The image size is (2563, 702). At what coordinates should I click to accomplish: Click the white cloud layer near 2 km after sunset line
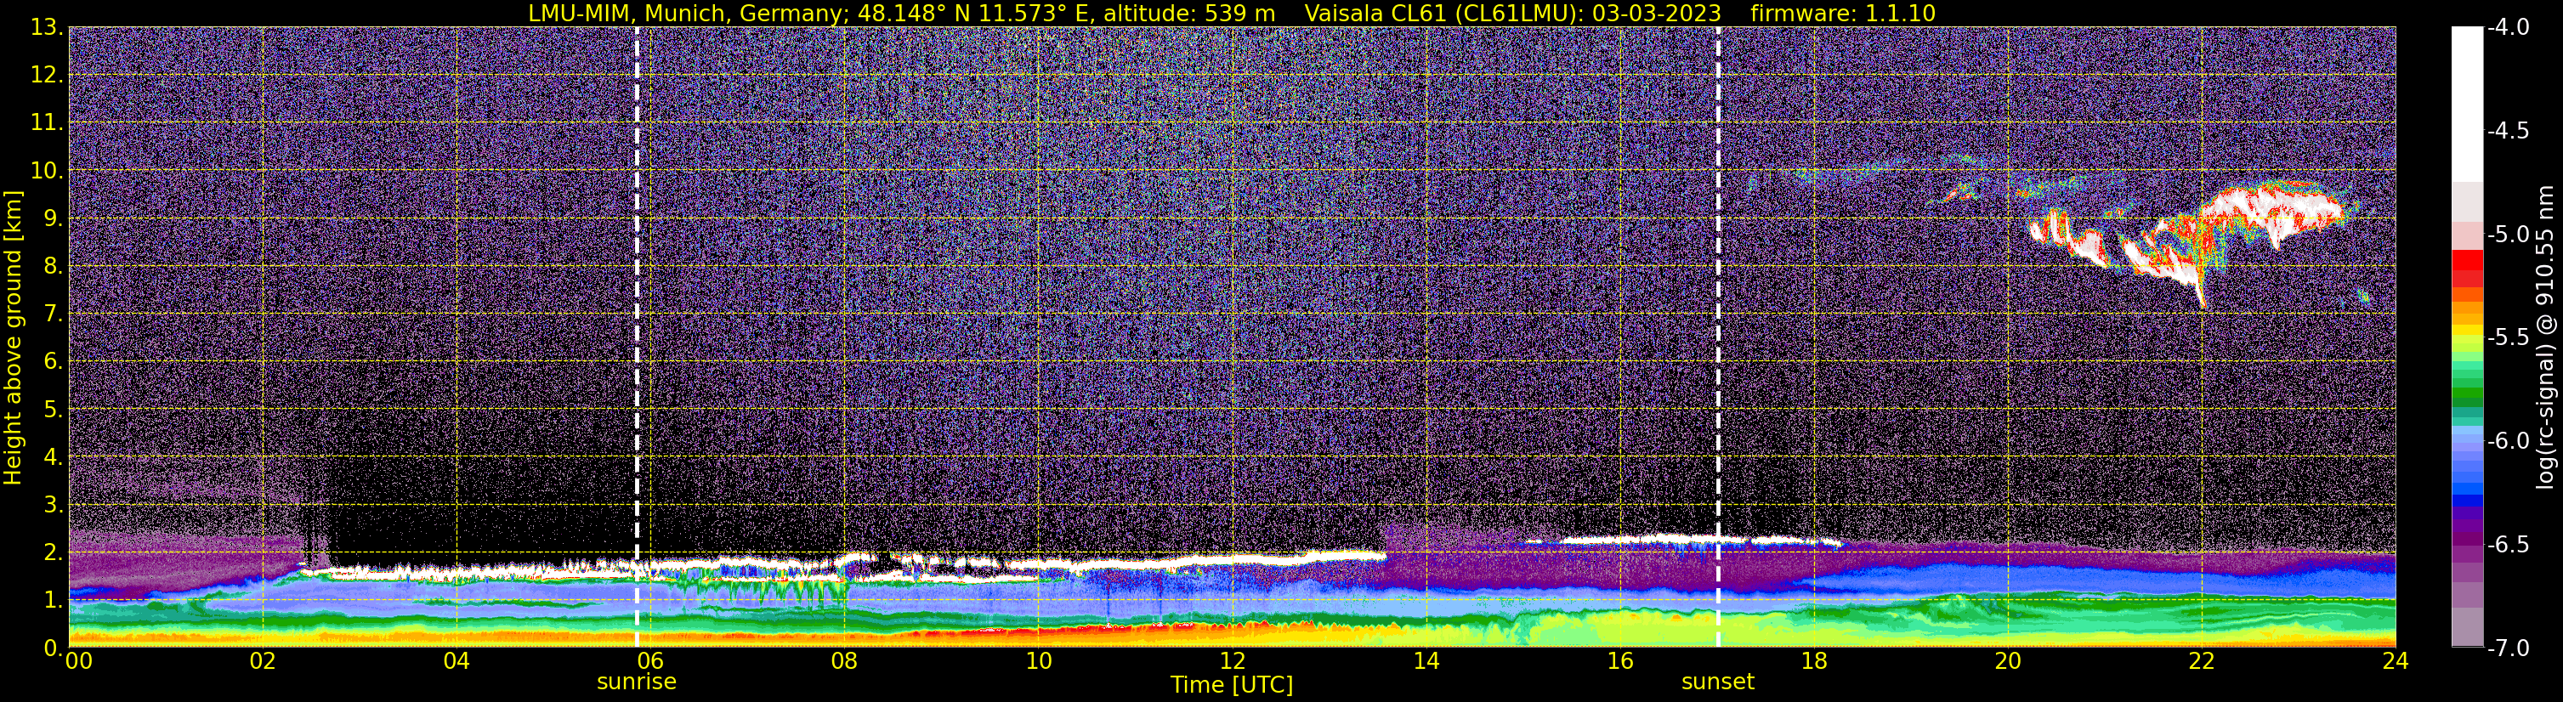pos(1781,542)
